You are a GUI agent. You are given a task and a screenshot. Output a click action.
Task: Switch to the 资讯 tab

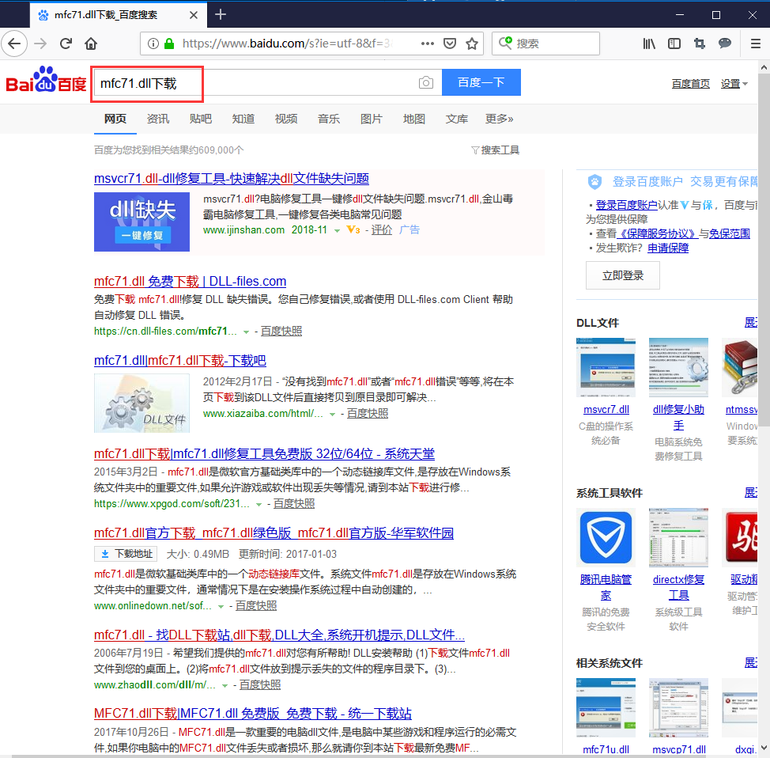tap(158, 119)
